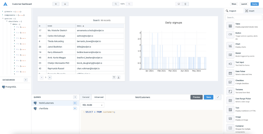Click the zoom in magnifier icon

tap(129, 4)
